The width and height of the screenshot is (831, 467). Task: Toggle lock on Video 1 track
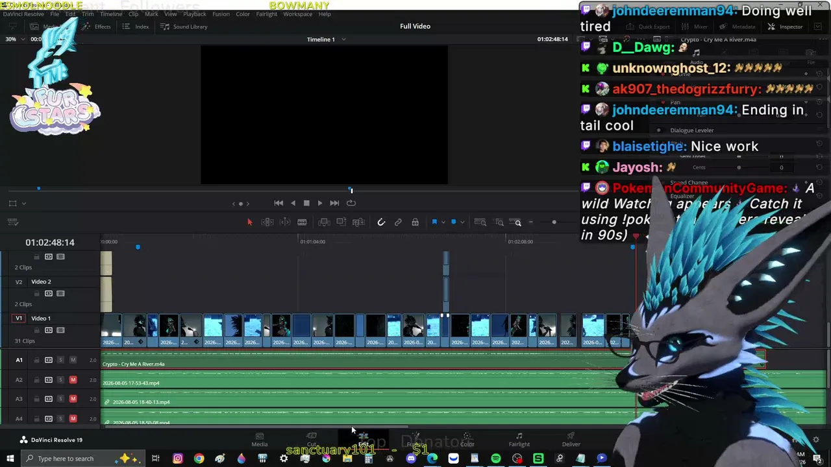point(36,330)
